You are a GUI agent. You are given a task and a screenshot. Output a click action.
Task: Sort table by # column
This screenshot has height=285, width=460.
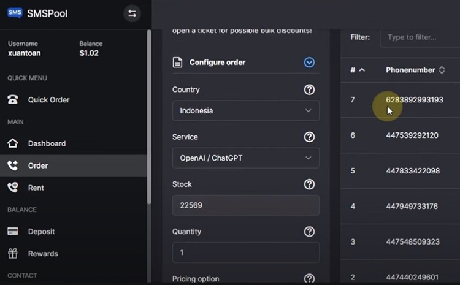pos(357,70)
